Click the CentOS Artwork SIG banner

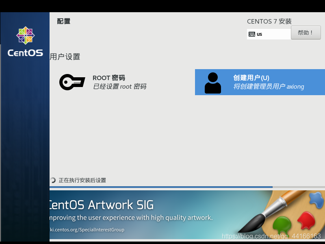(187, 215)
